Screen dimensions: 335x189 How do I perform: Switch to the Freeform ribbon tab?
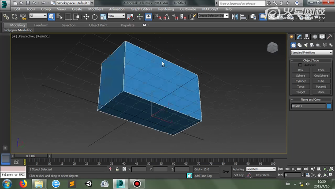click(x=41, y=25)
